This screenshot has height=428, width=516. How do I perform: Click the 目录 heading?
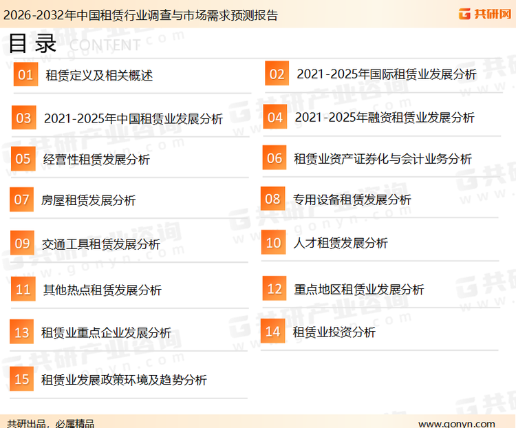click(32, 43)
